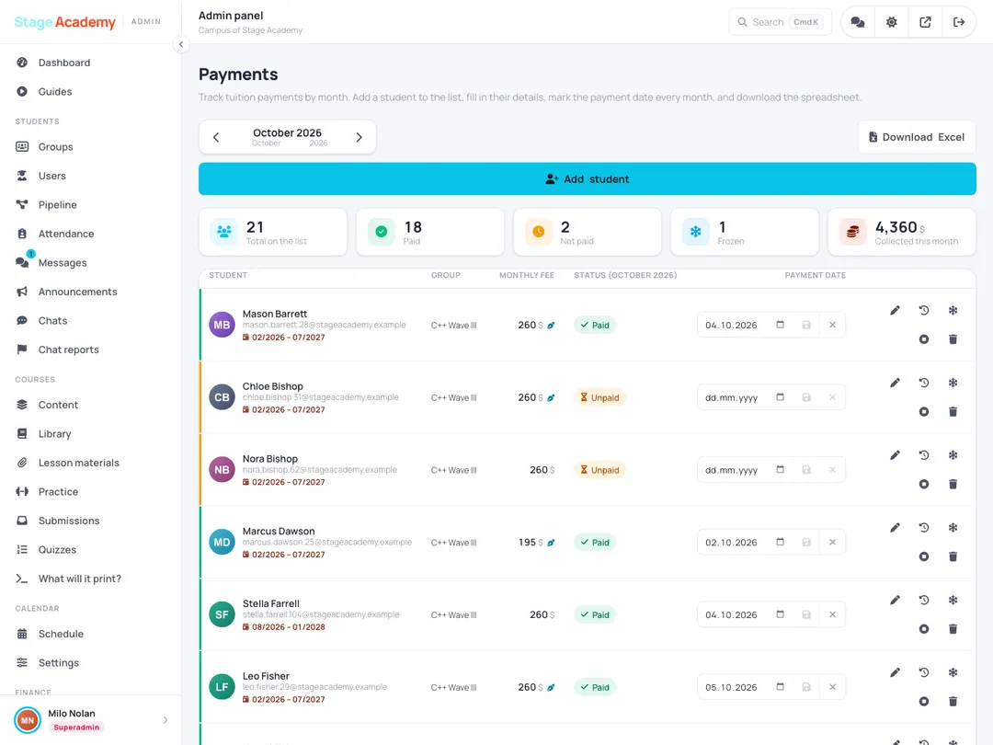Open calendar picker for Chloe Bishop's payment date
993x745 pixels.
pyautogui.click(x=781, y=397)
